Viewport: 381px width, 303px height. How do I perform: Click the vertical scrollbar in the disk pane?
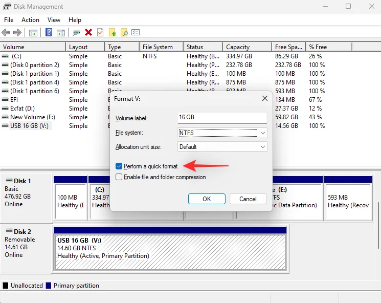[378, 225]
